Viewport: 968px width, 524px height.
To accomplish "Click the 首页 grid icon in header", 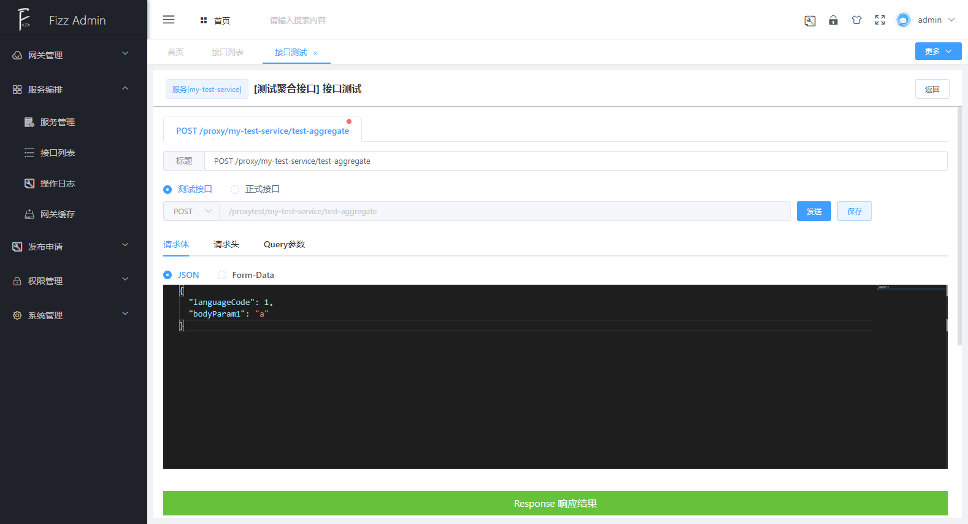I will tap(204, 20).
